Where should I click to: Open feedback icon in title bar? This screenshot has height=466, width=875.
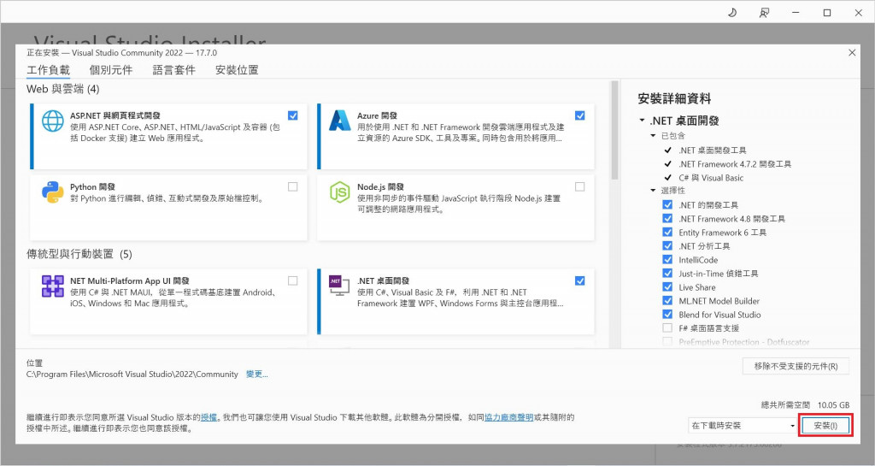(764, 12)
